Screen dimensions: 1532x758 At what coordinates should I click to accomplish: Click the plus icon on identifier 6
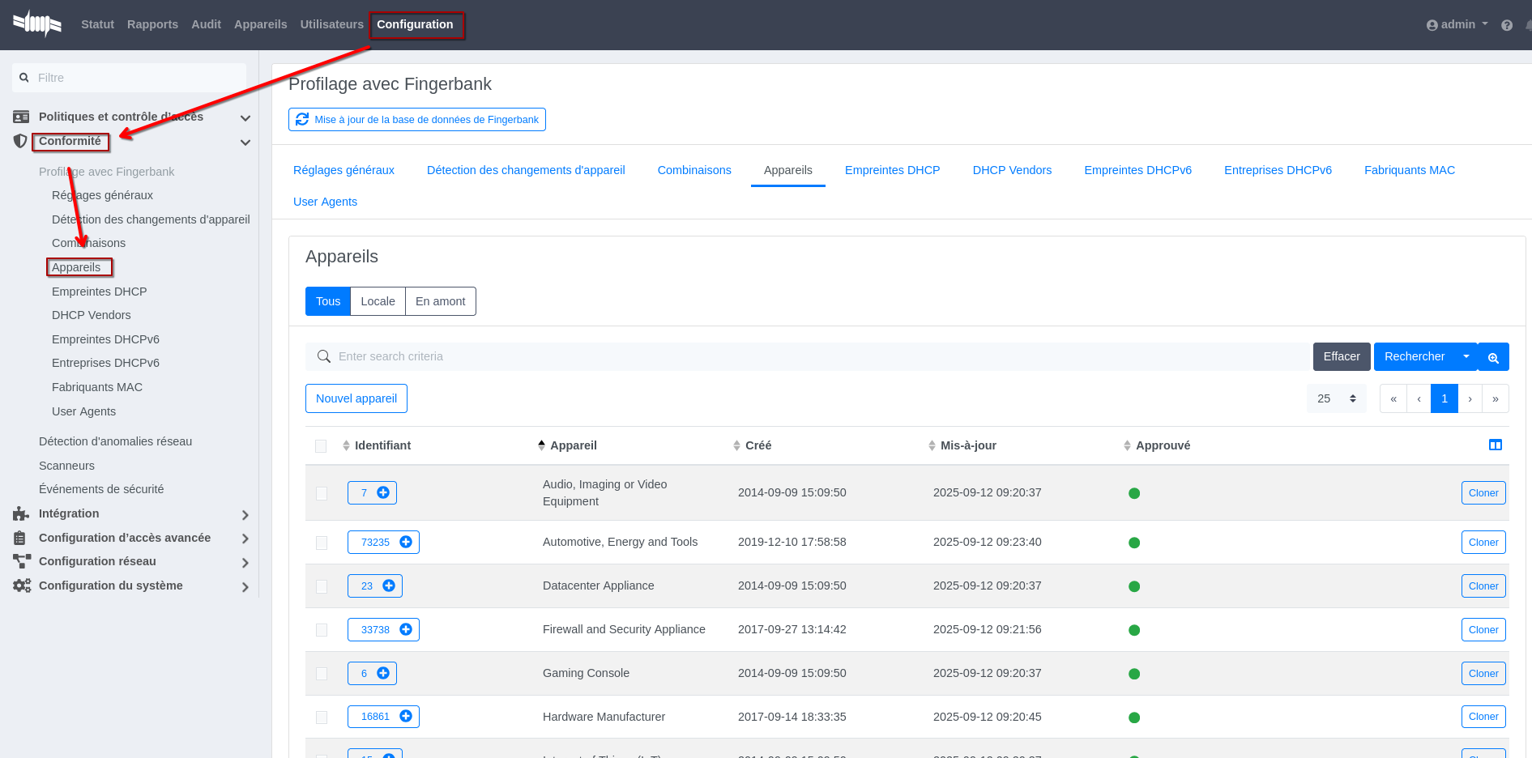click(x=383, y=673)
